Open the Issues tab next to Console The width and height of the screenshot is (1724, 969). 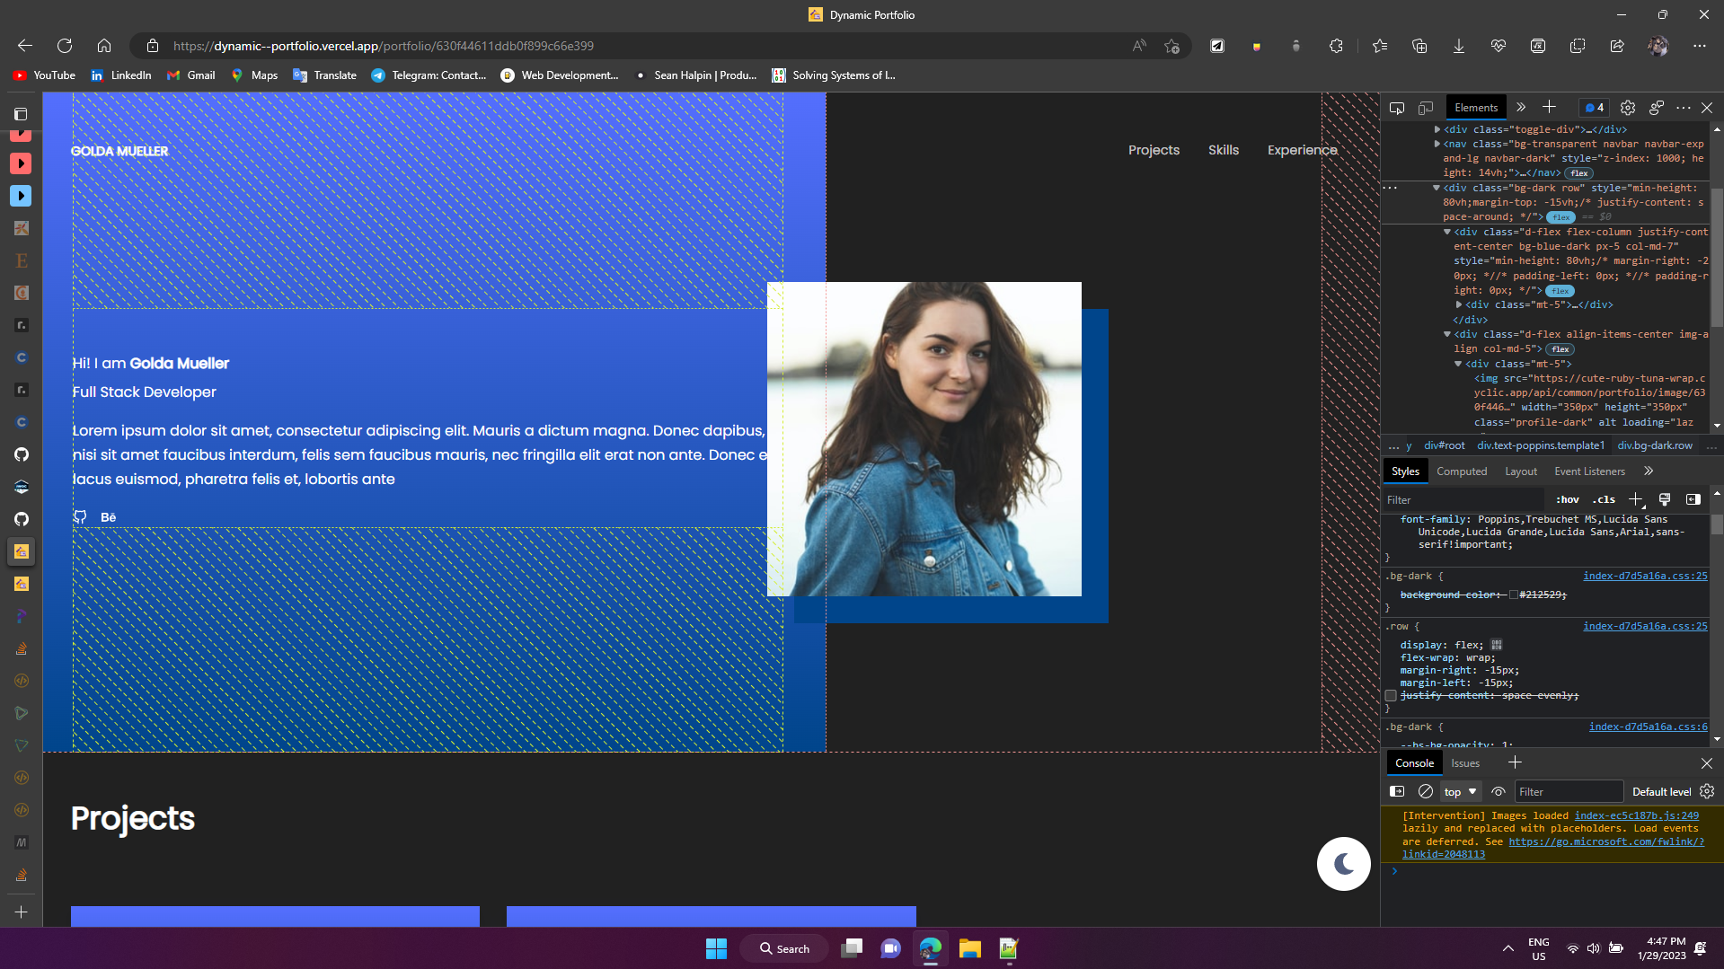click(x=1464, y=762)
